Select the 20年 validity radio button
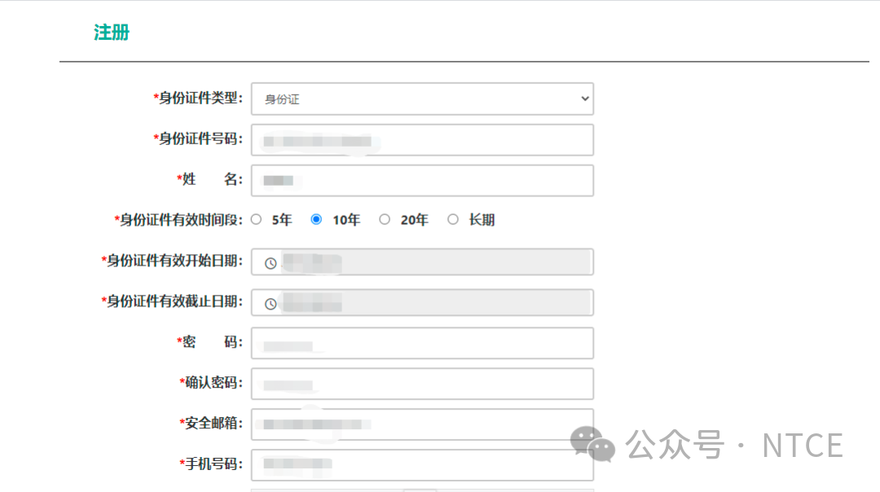 pyautogui.click(x=385, y=219)
